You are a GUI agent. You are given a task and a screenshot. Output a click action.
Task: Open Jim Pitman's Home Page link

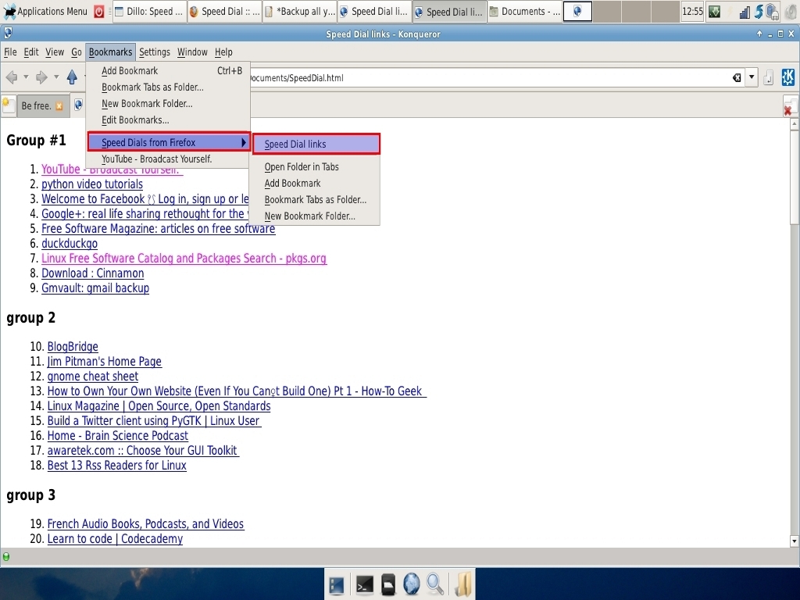(x=104, y=361)
